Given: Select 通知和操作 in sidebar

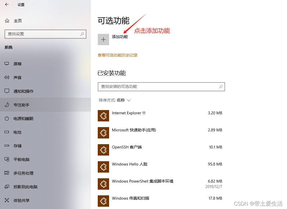Looking at the screenshot, I should pos(45,91).
